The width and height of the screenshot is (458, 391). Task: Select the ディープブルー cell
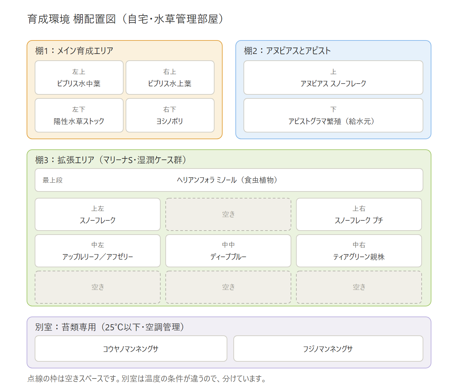coord(228,251)
